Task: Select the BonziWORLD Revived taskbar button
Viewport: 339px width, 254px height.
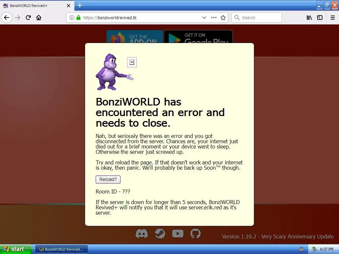Action: pyautogui.click(x=62, y=249)
